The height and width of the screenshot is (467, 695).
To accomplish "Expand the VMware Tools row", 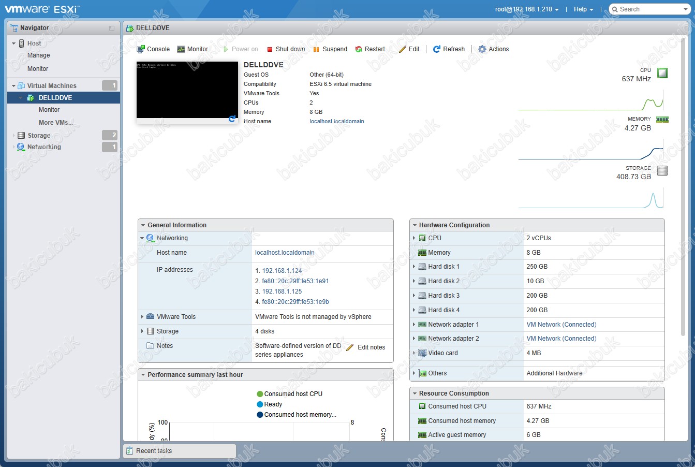I will click(x=142, y=317).
